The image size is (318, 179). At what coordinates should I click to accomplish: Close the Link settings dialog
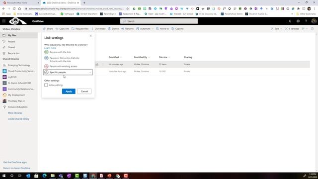point(90,36)
